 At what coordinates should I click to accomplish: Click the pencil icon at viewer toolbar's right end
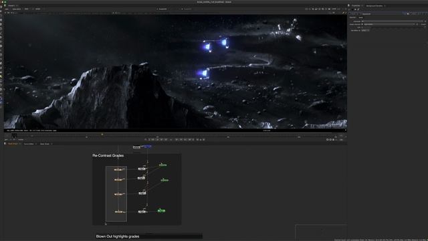(x=343, y=13)
